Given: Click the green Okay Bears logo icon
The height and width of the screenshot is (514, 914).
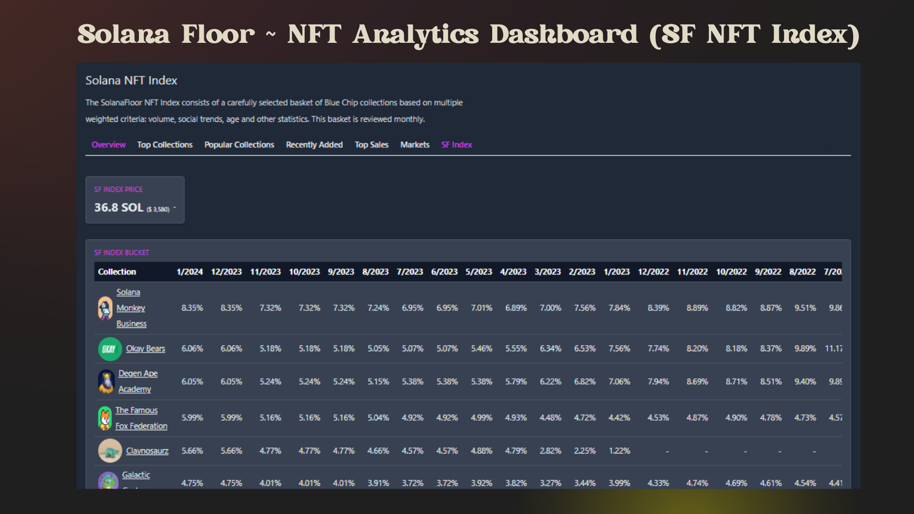Looking at the screenshot, I should tap(109, 349).
